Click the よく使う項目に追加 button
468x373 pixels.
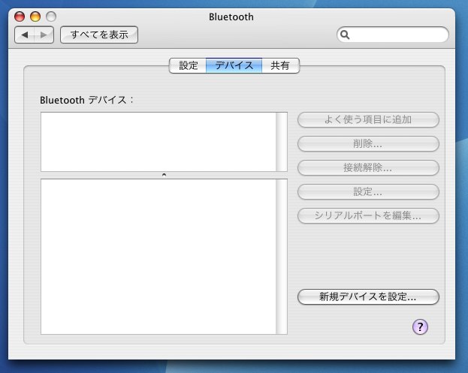[368, 119]
